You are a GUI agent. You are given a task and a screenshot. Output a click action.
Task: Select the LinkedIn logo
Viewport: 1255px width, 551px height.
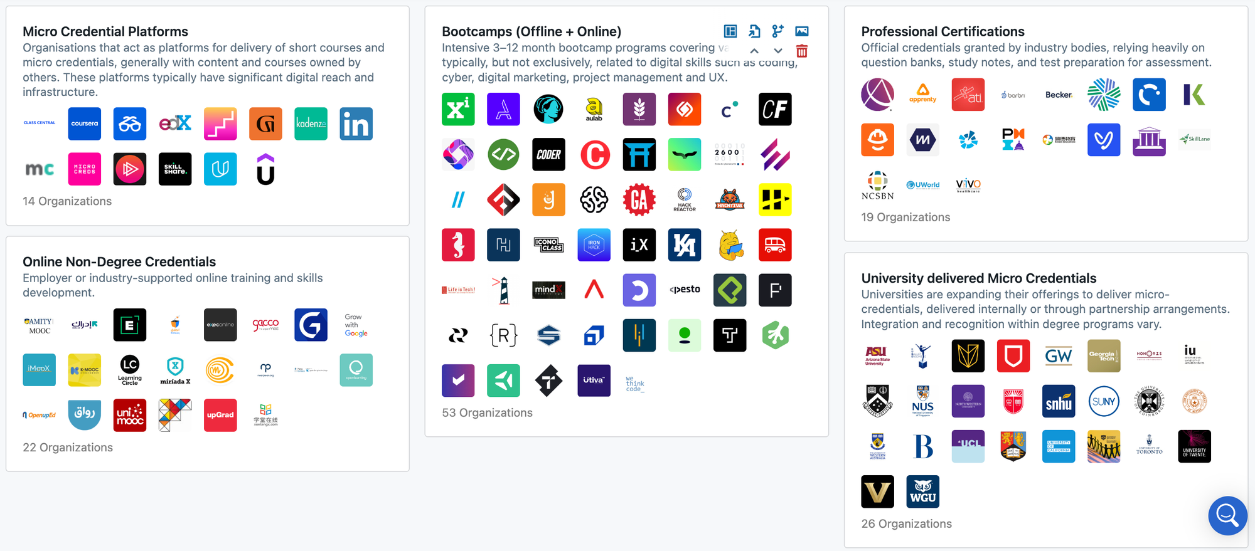(356, 124)
